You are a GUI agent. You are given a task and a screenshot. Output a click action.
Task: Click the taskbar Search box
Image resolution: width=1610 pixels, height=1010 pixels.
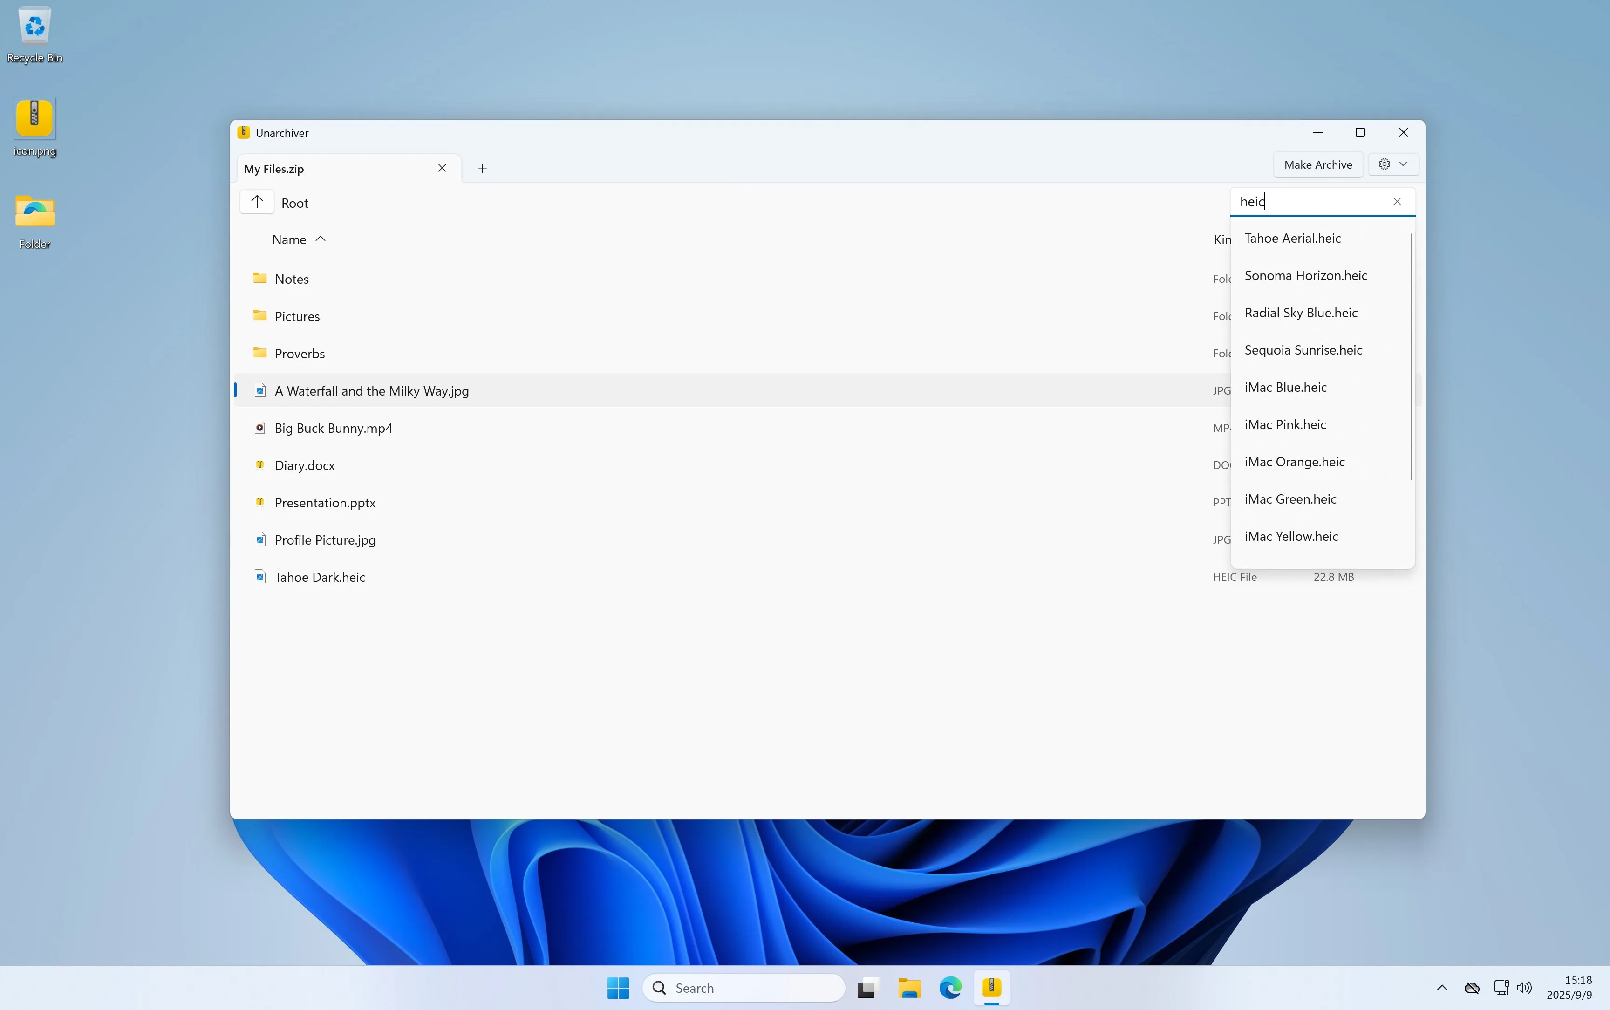[744, 988]
